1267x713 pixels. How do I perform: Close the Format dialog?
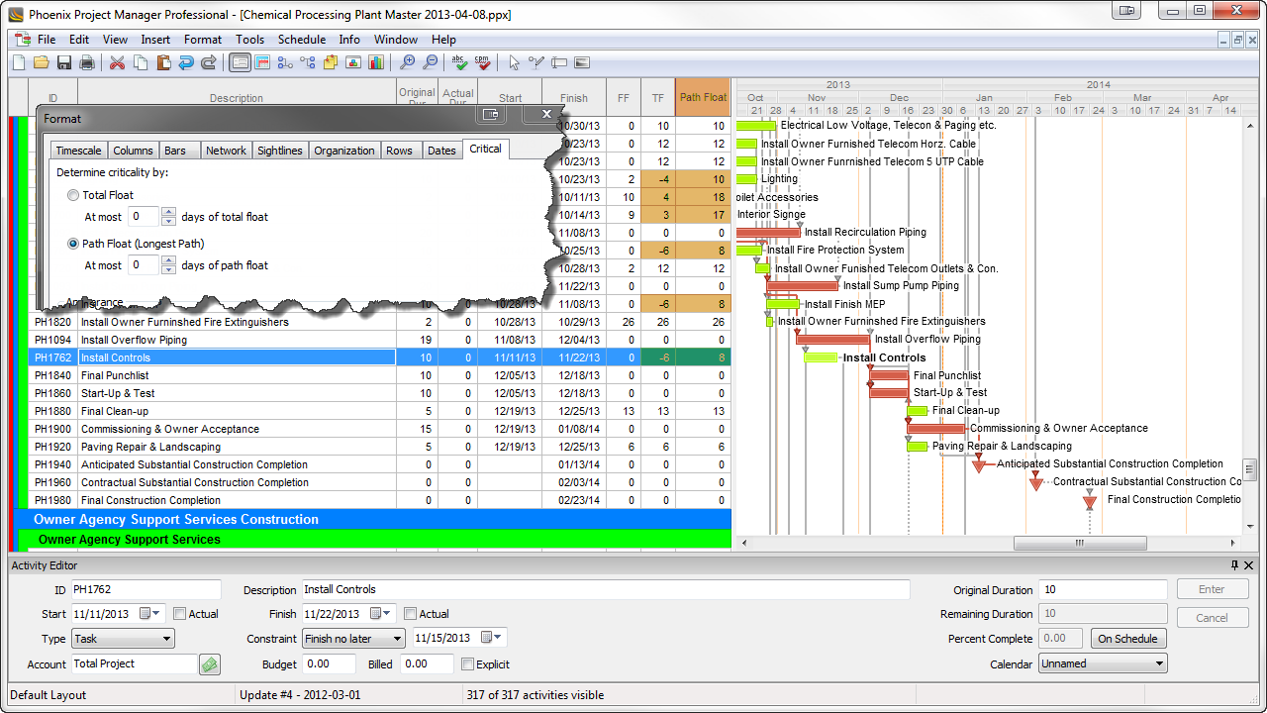pos(545,115)
